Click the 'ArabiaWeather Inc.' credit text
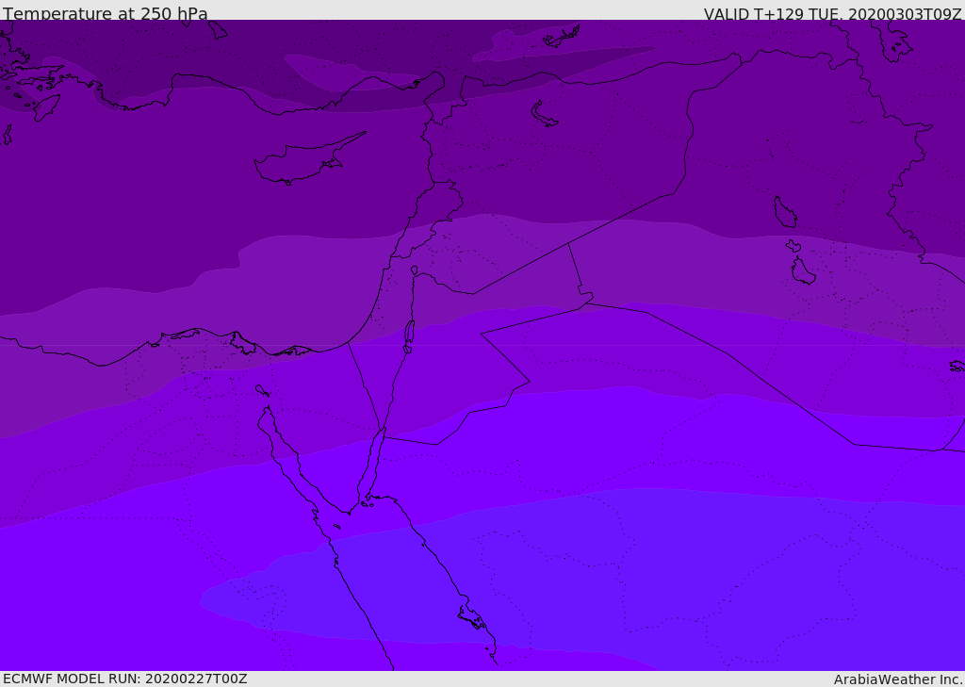Image resolution: width=965 pixels, height=687 pixels. click(x=898, y=679)
